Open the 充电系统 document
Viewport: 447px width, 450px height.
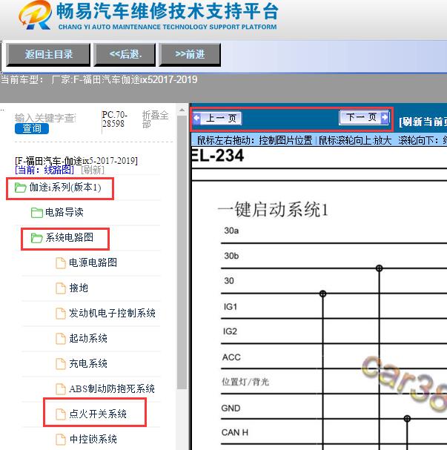88,363
